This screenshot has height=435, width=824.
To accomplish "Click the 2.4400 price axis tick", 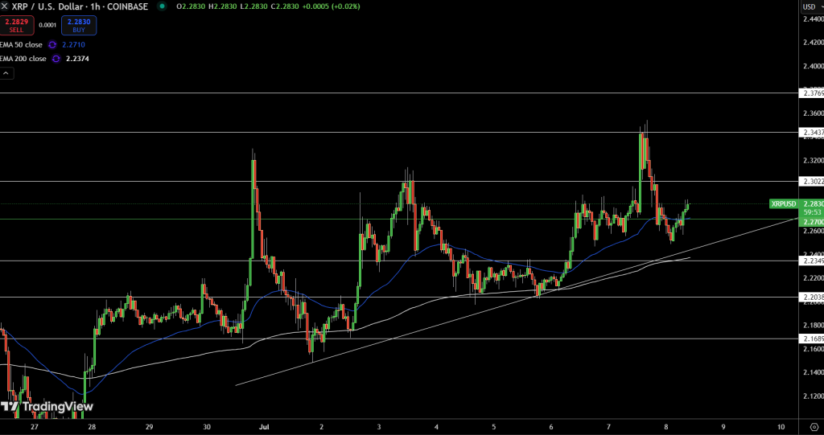I will pos(813,19).
